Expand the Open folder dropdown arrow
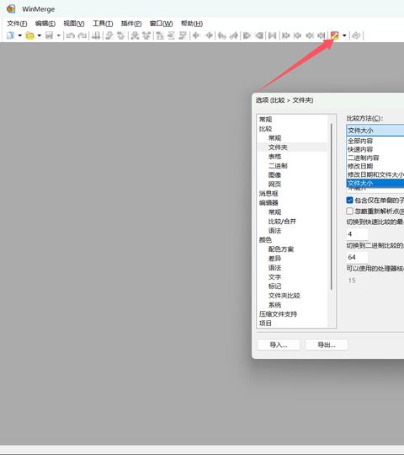404x455 pixels. click(39, 35)
